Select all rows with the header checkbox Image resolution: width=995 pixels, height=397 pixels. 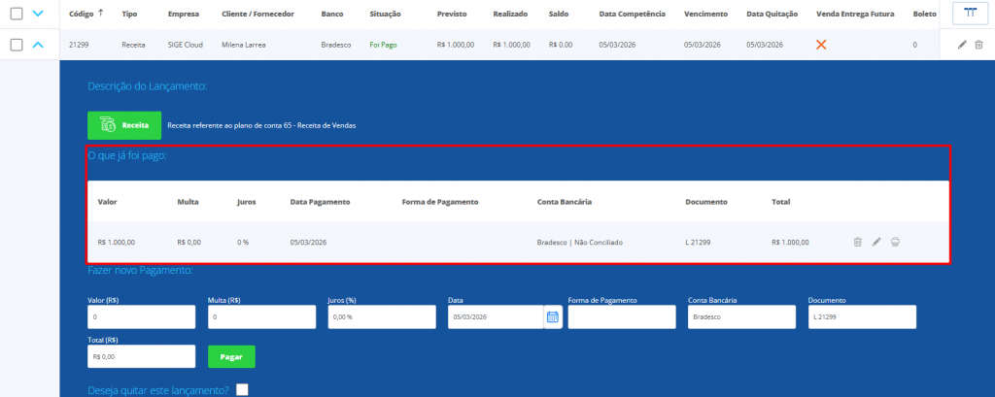16,14
